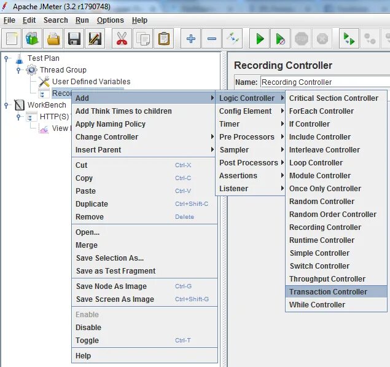Select Save as Test Fragment

click(144, 271)
